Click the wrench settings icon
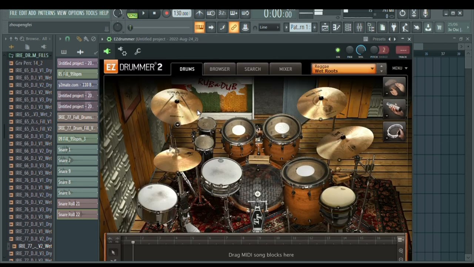This screenshot has width=474, height=267. tap(137, 52)
